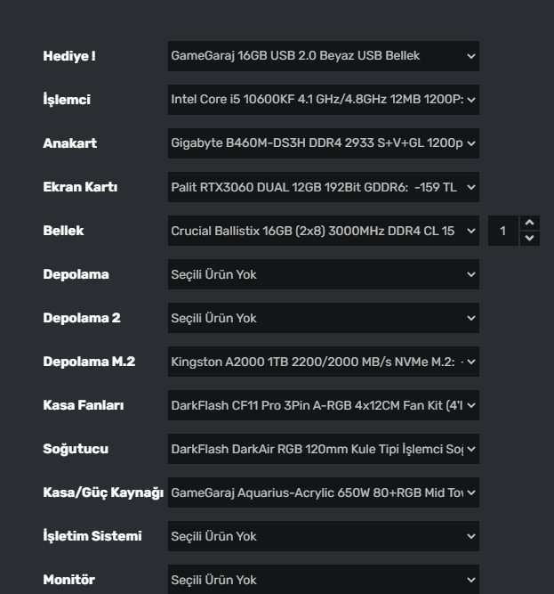The height and width of the screenshot is (594, 554).
Task: Open the Depolama M.2 dropdown
Action: tap(323, 362)
